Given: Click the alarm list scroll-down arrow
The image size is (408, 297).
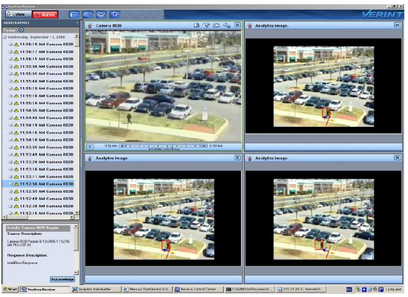Looking at the screenshot, I should [77, 213].
